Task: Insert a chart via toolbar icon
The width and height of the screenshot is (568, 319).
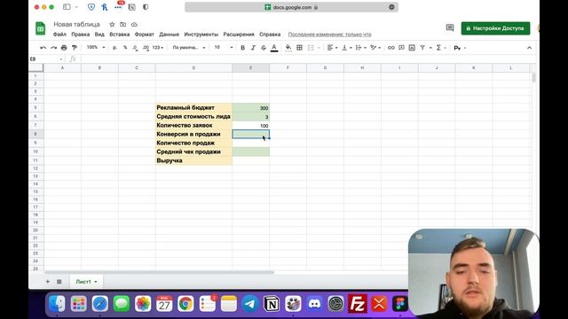Action: click(412, 47)
